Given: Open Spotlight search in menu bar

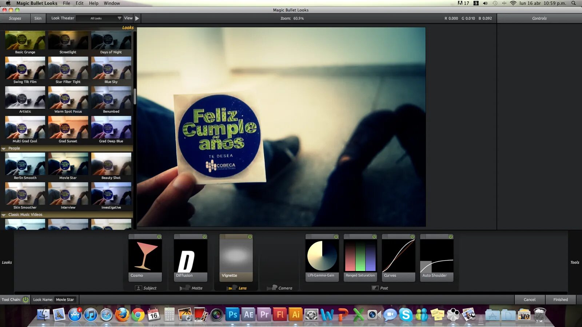Looking at the screenshot, I should [574, 3].
